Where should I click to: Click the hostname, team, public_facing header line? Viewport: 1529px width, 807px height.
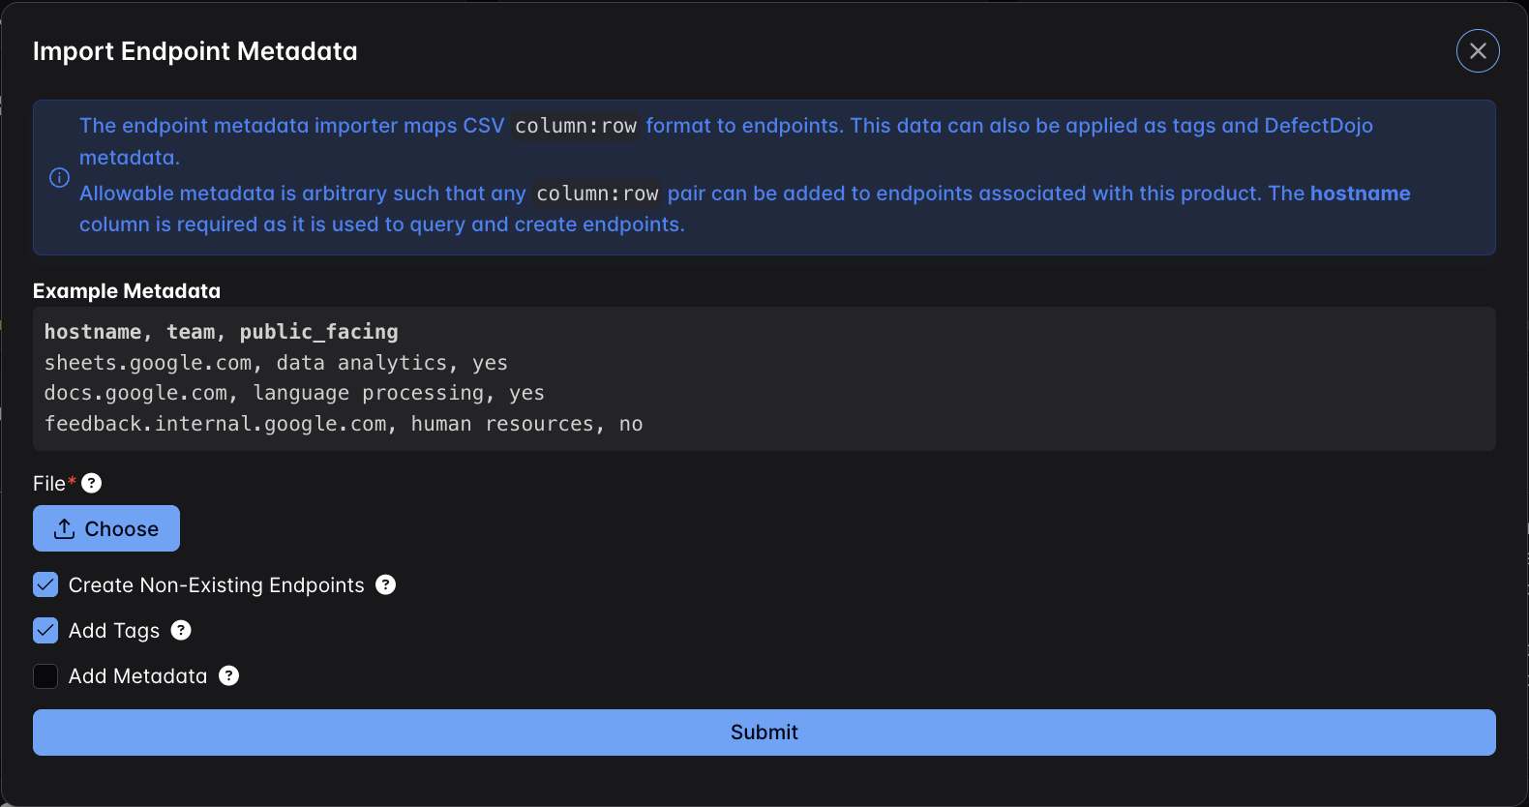[221, 332]
